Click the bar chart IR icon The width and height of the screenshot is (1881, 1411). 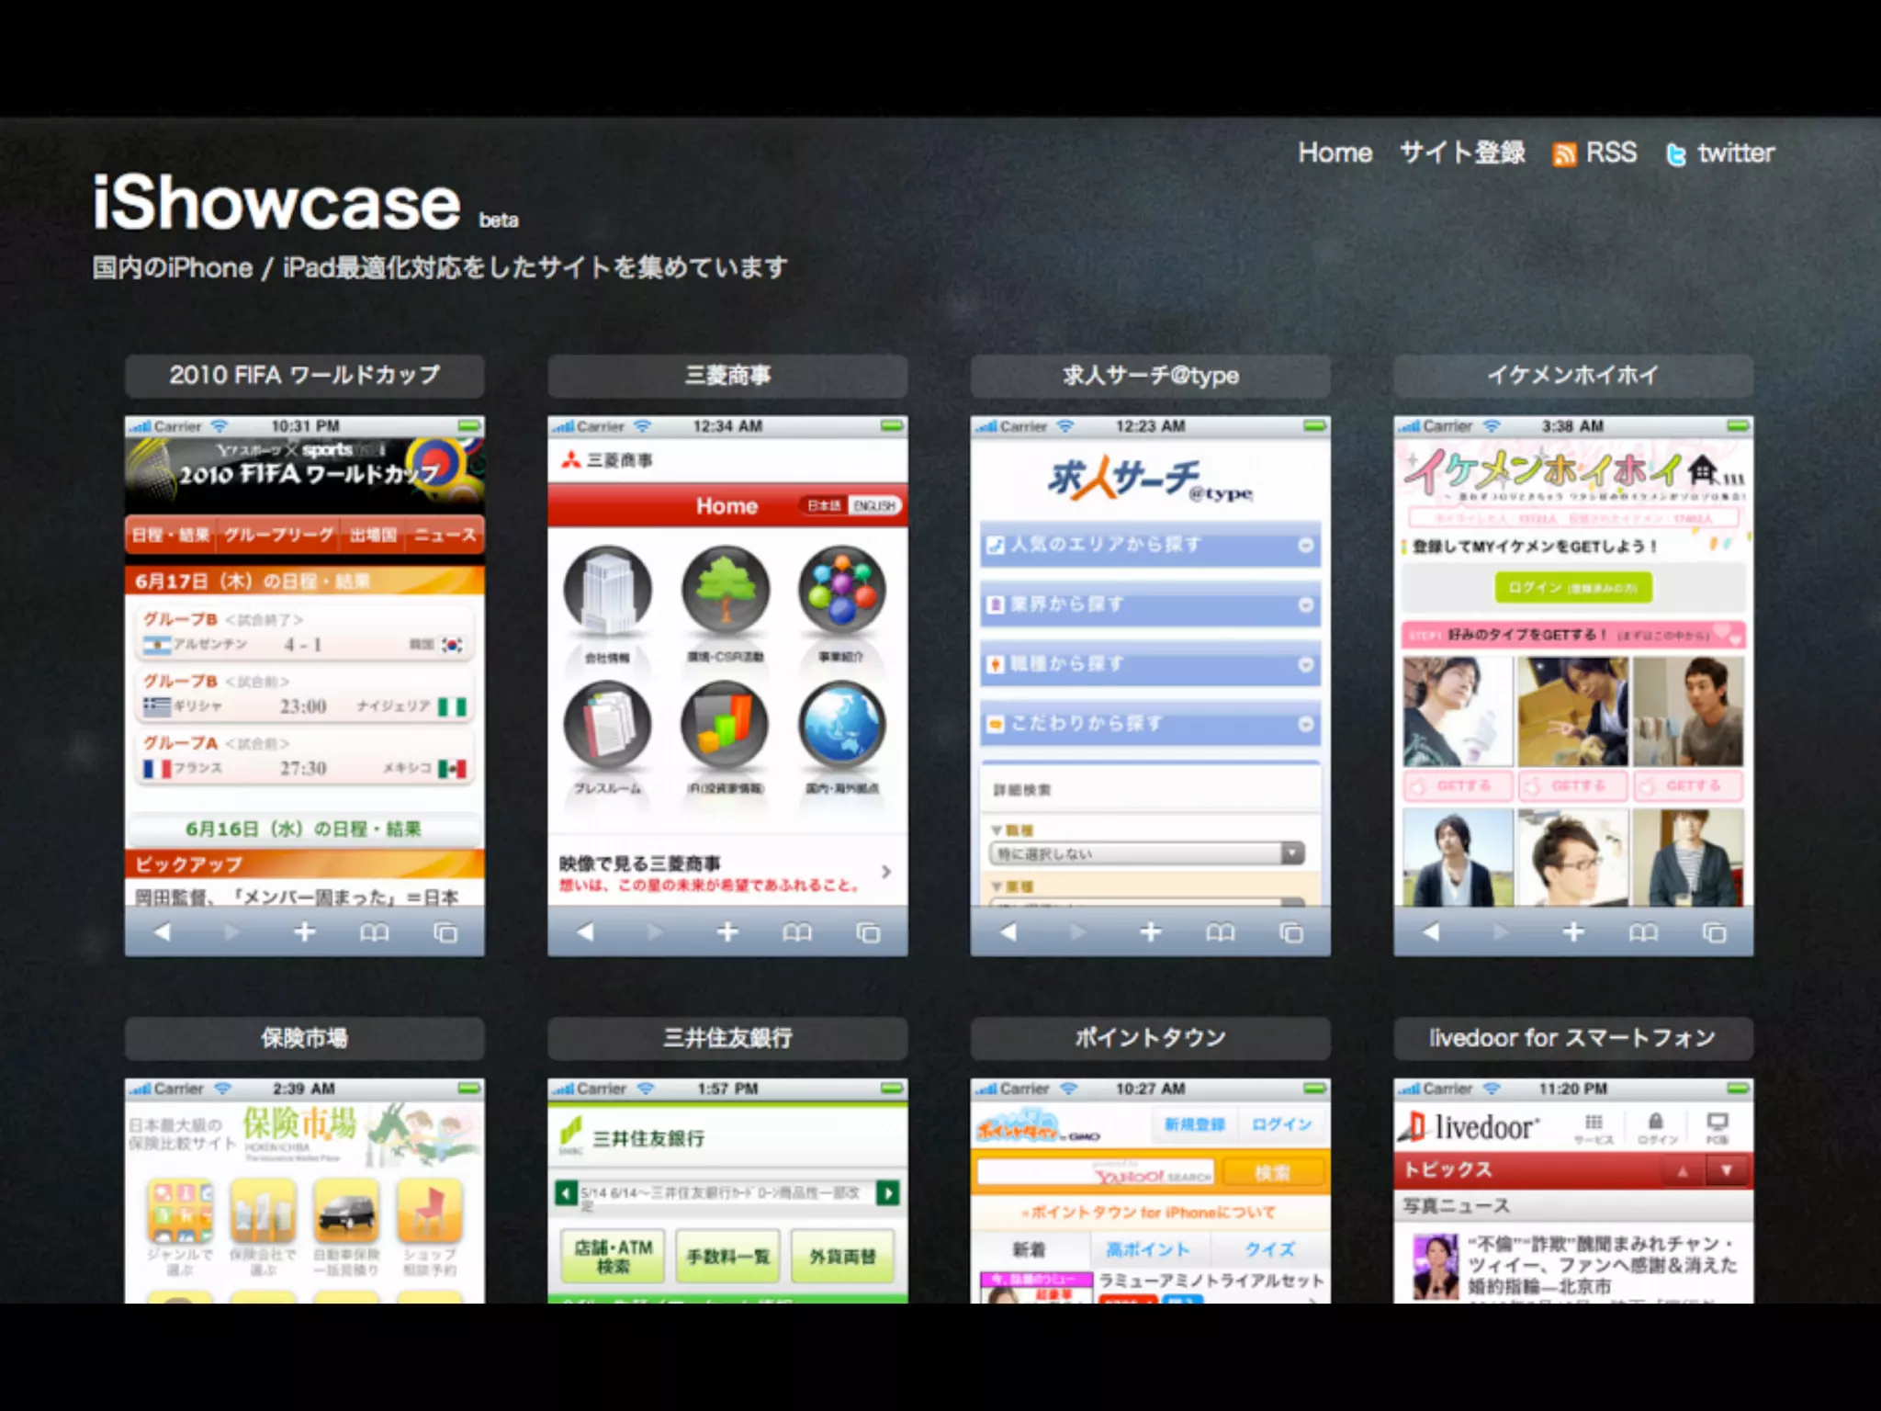(x=726, y=724)
